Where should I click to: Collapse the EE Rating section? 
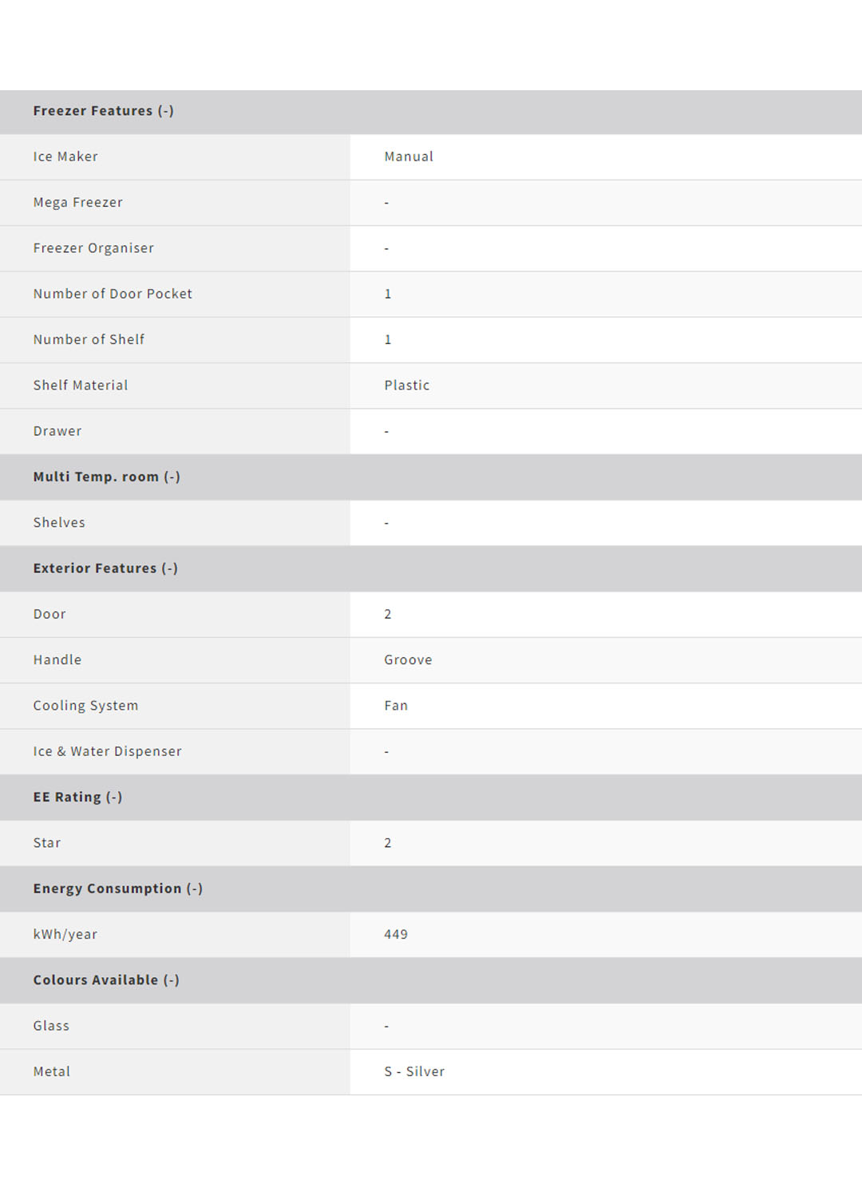tap(114, 797)
